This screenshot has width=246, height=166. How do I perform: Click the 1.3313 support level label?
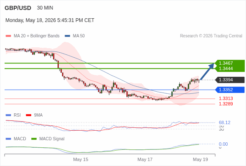coord(226,98)
